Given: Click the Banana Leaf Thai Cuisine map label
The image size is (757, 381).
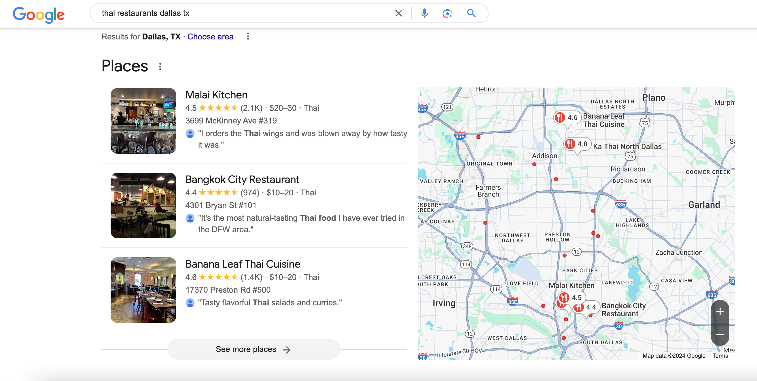Looking at the screenshot, I should tap(604, 120).
